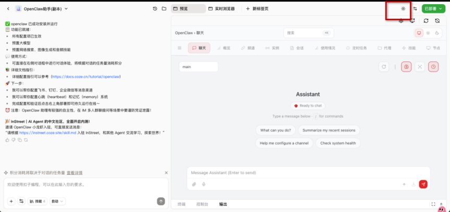This screenshot has height=212, width=450.
Task: Open the sliders settings icon near 已部署
Action: pyautogui.click(x=415, y=9)
